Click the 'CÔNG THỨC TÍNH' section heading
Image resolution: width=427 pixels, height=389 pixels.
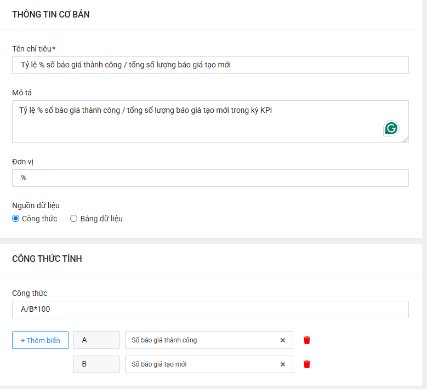(47, 259)
